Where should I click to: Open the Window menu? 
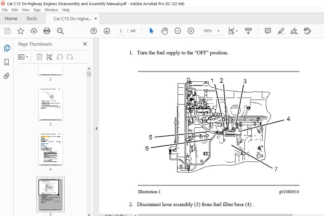[x=51, y=10]
